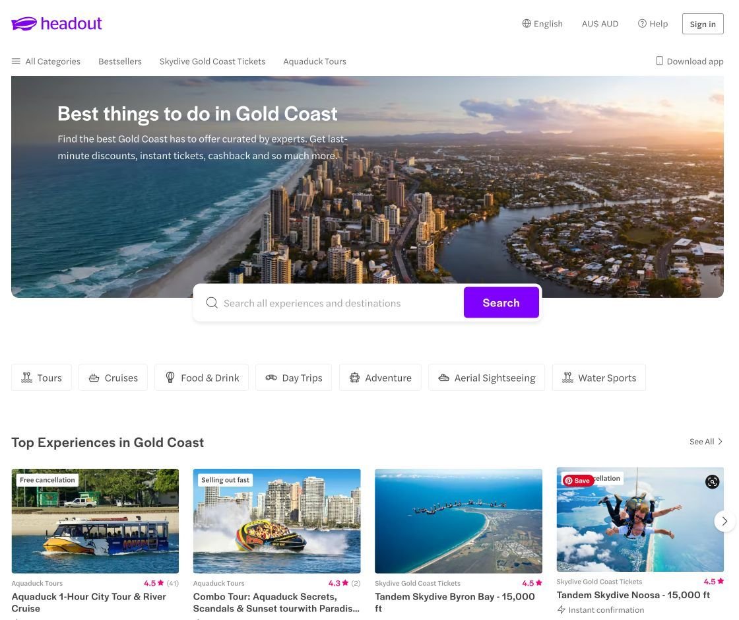The image size is (739, 620).
Task: Click the magnifier icon in search bar
Action: pyautogui.click(x=212, y=302)
